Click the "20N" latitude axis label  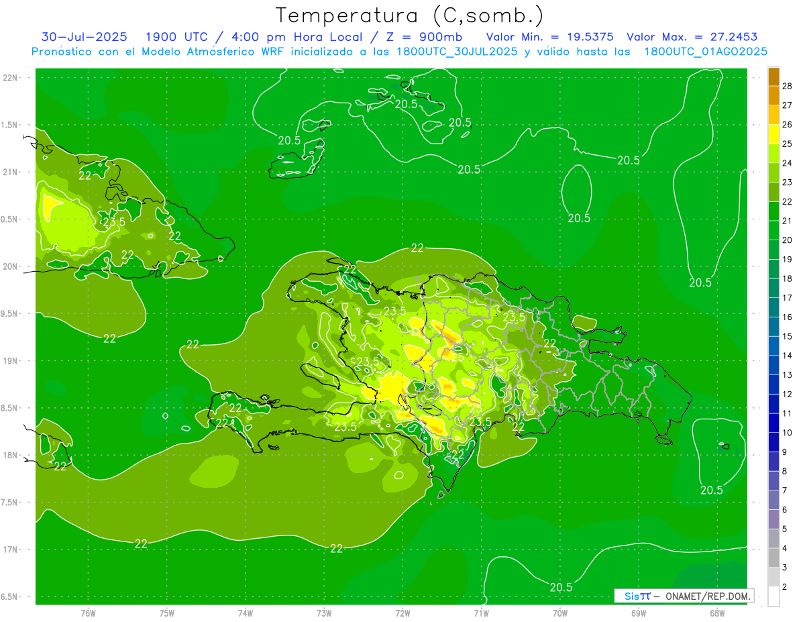11,266
